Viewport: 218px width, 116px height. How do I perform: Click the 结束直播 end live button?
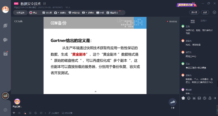click(21, 13)
